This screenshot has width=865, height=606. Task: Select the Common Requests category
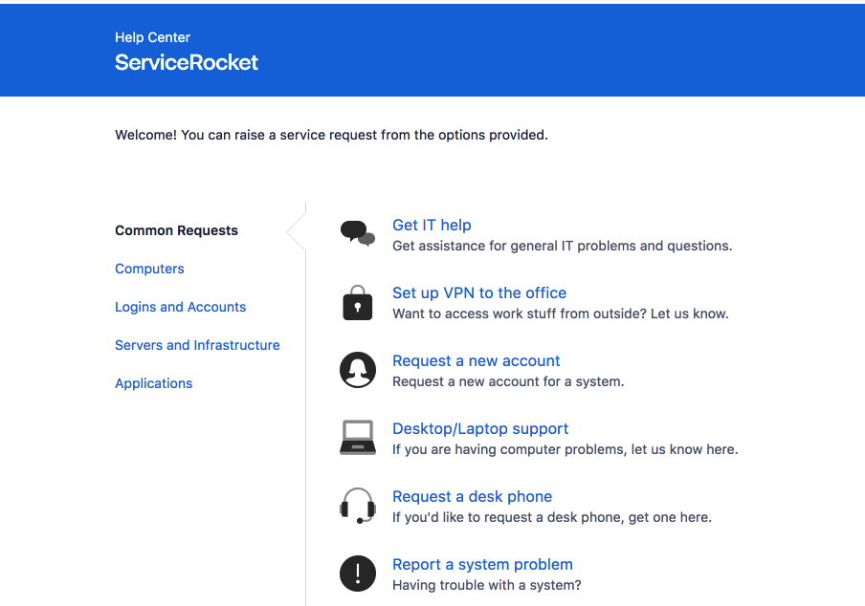click(176, 230)
